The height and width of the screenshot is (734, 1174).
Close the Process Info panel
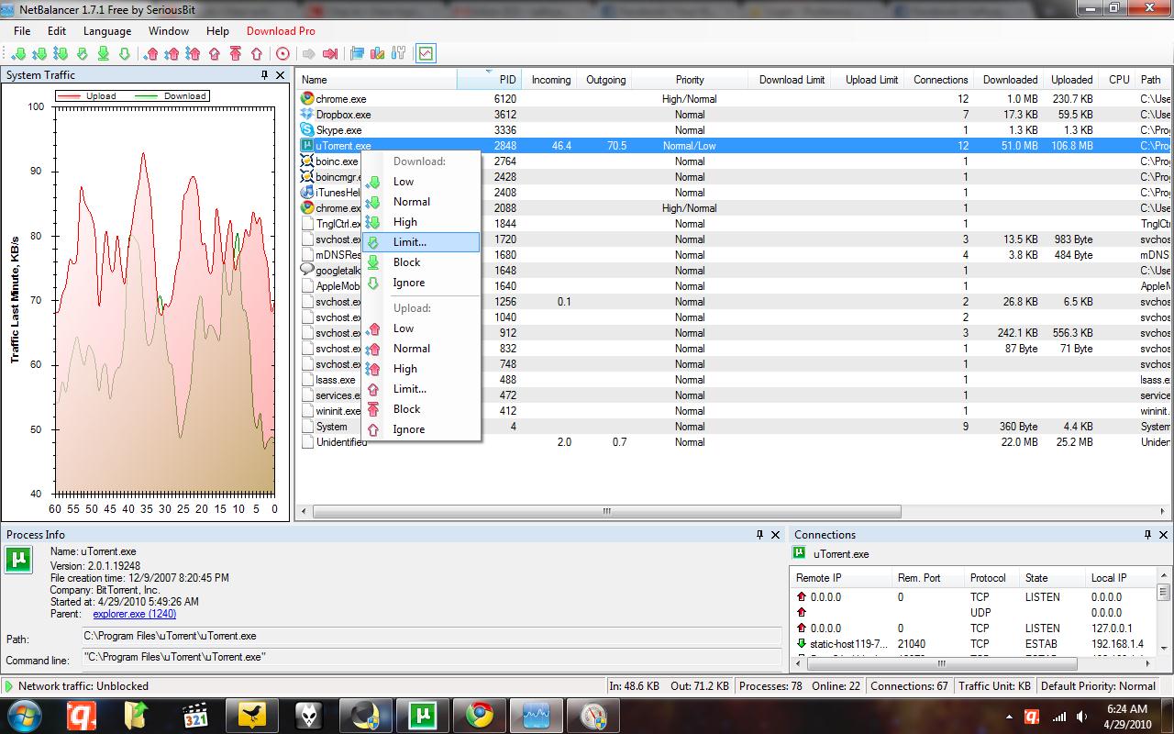(776, 535)
